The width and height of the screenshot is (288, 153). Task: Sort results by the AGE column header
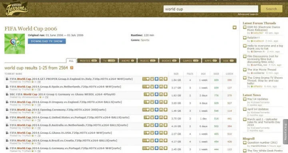[x=203, y=74]
